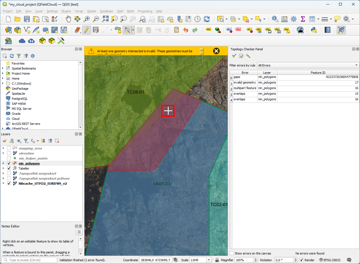This screenshot has width=360, height=264.
Task: Toggle Editing with the pencil icon
Action: click(x=87, y=30)
